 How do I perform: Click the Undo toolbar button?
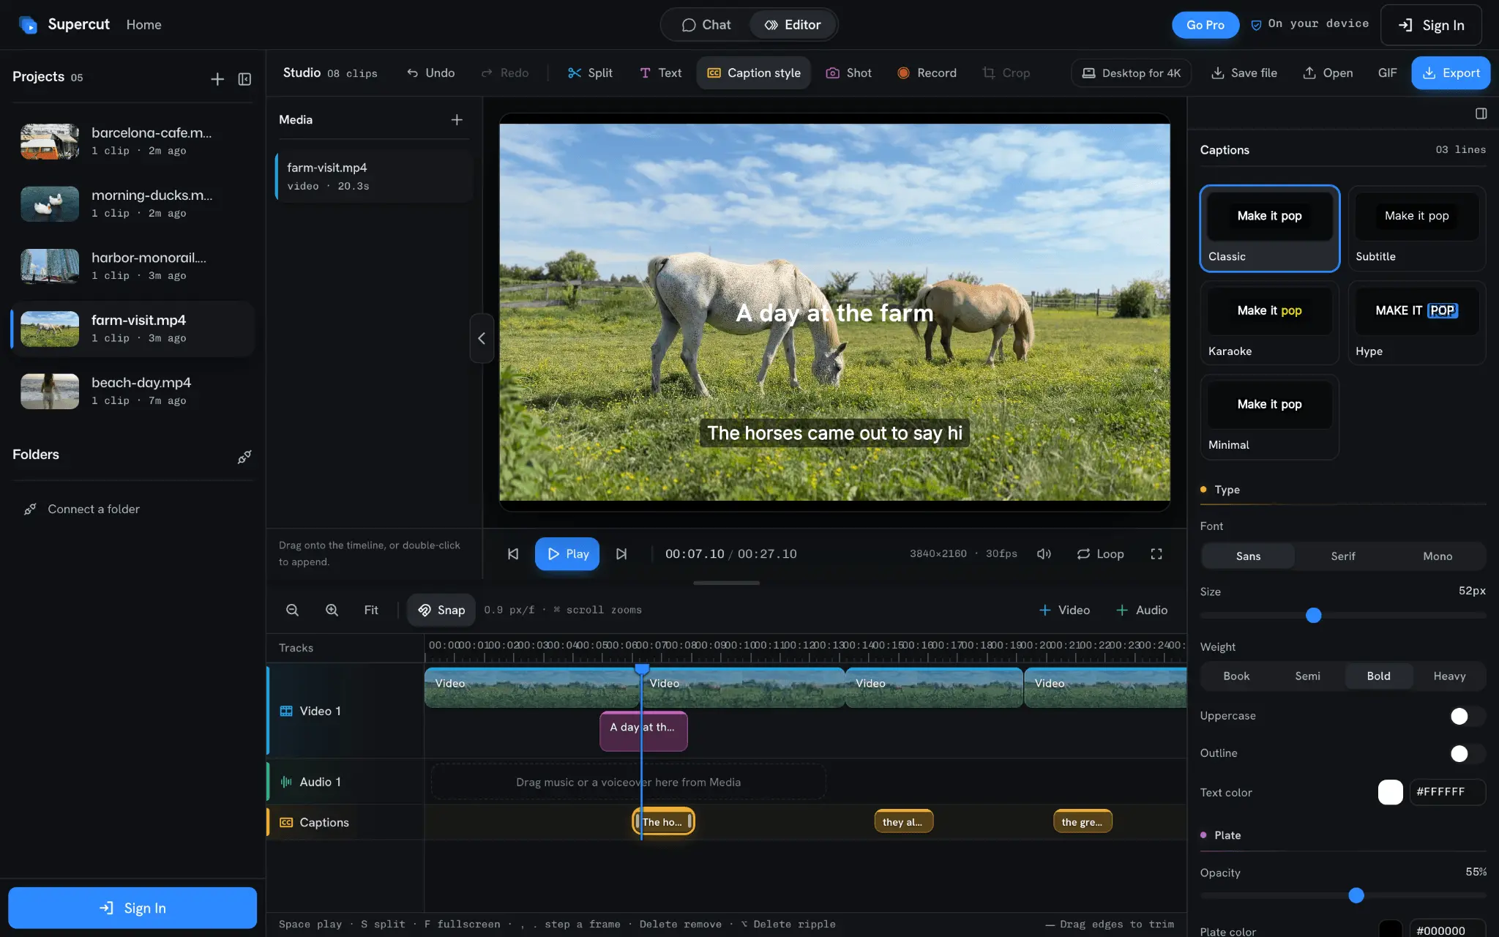click(x=430, y=72)
